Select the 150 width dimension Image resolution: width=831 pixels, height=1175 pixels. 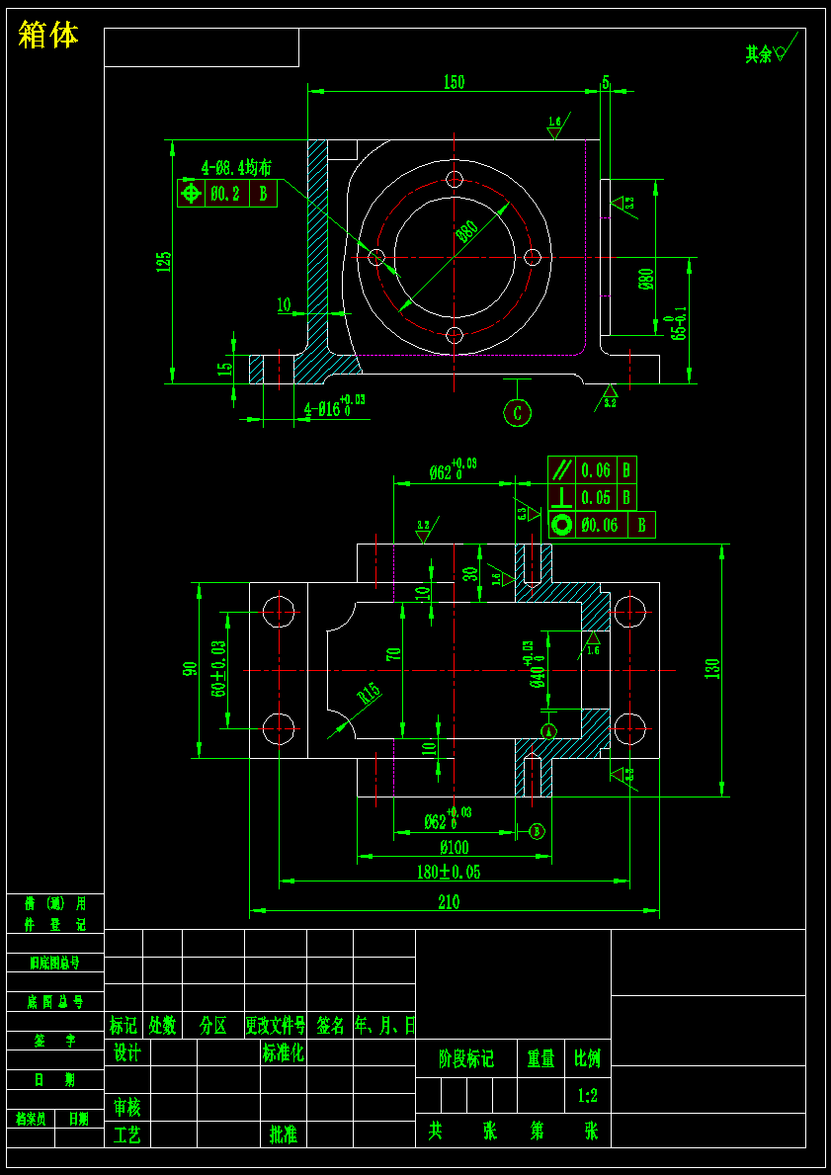click(x=454, y=82)
